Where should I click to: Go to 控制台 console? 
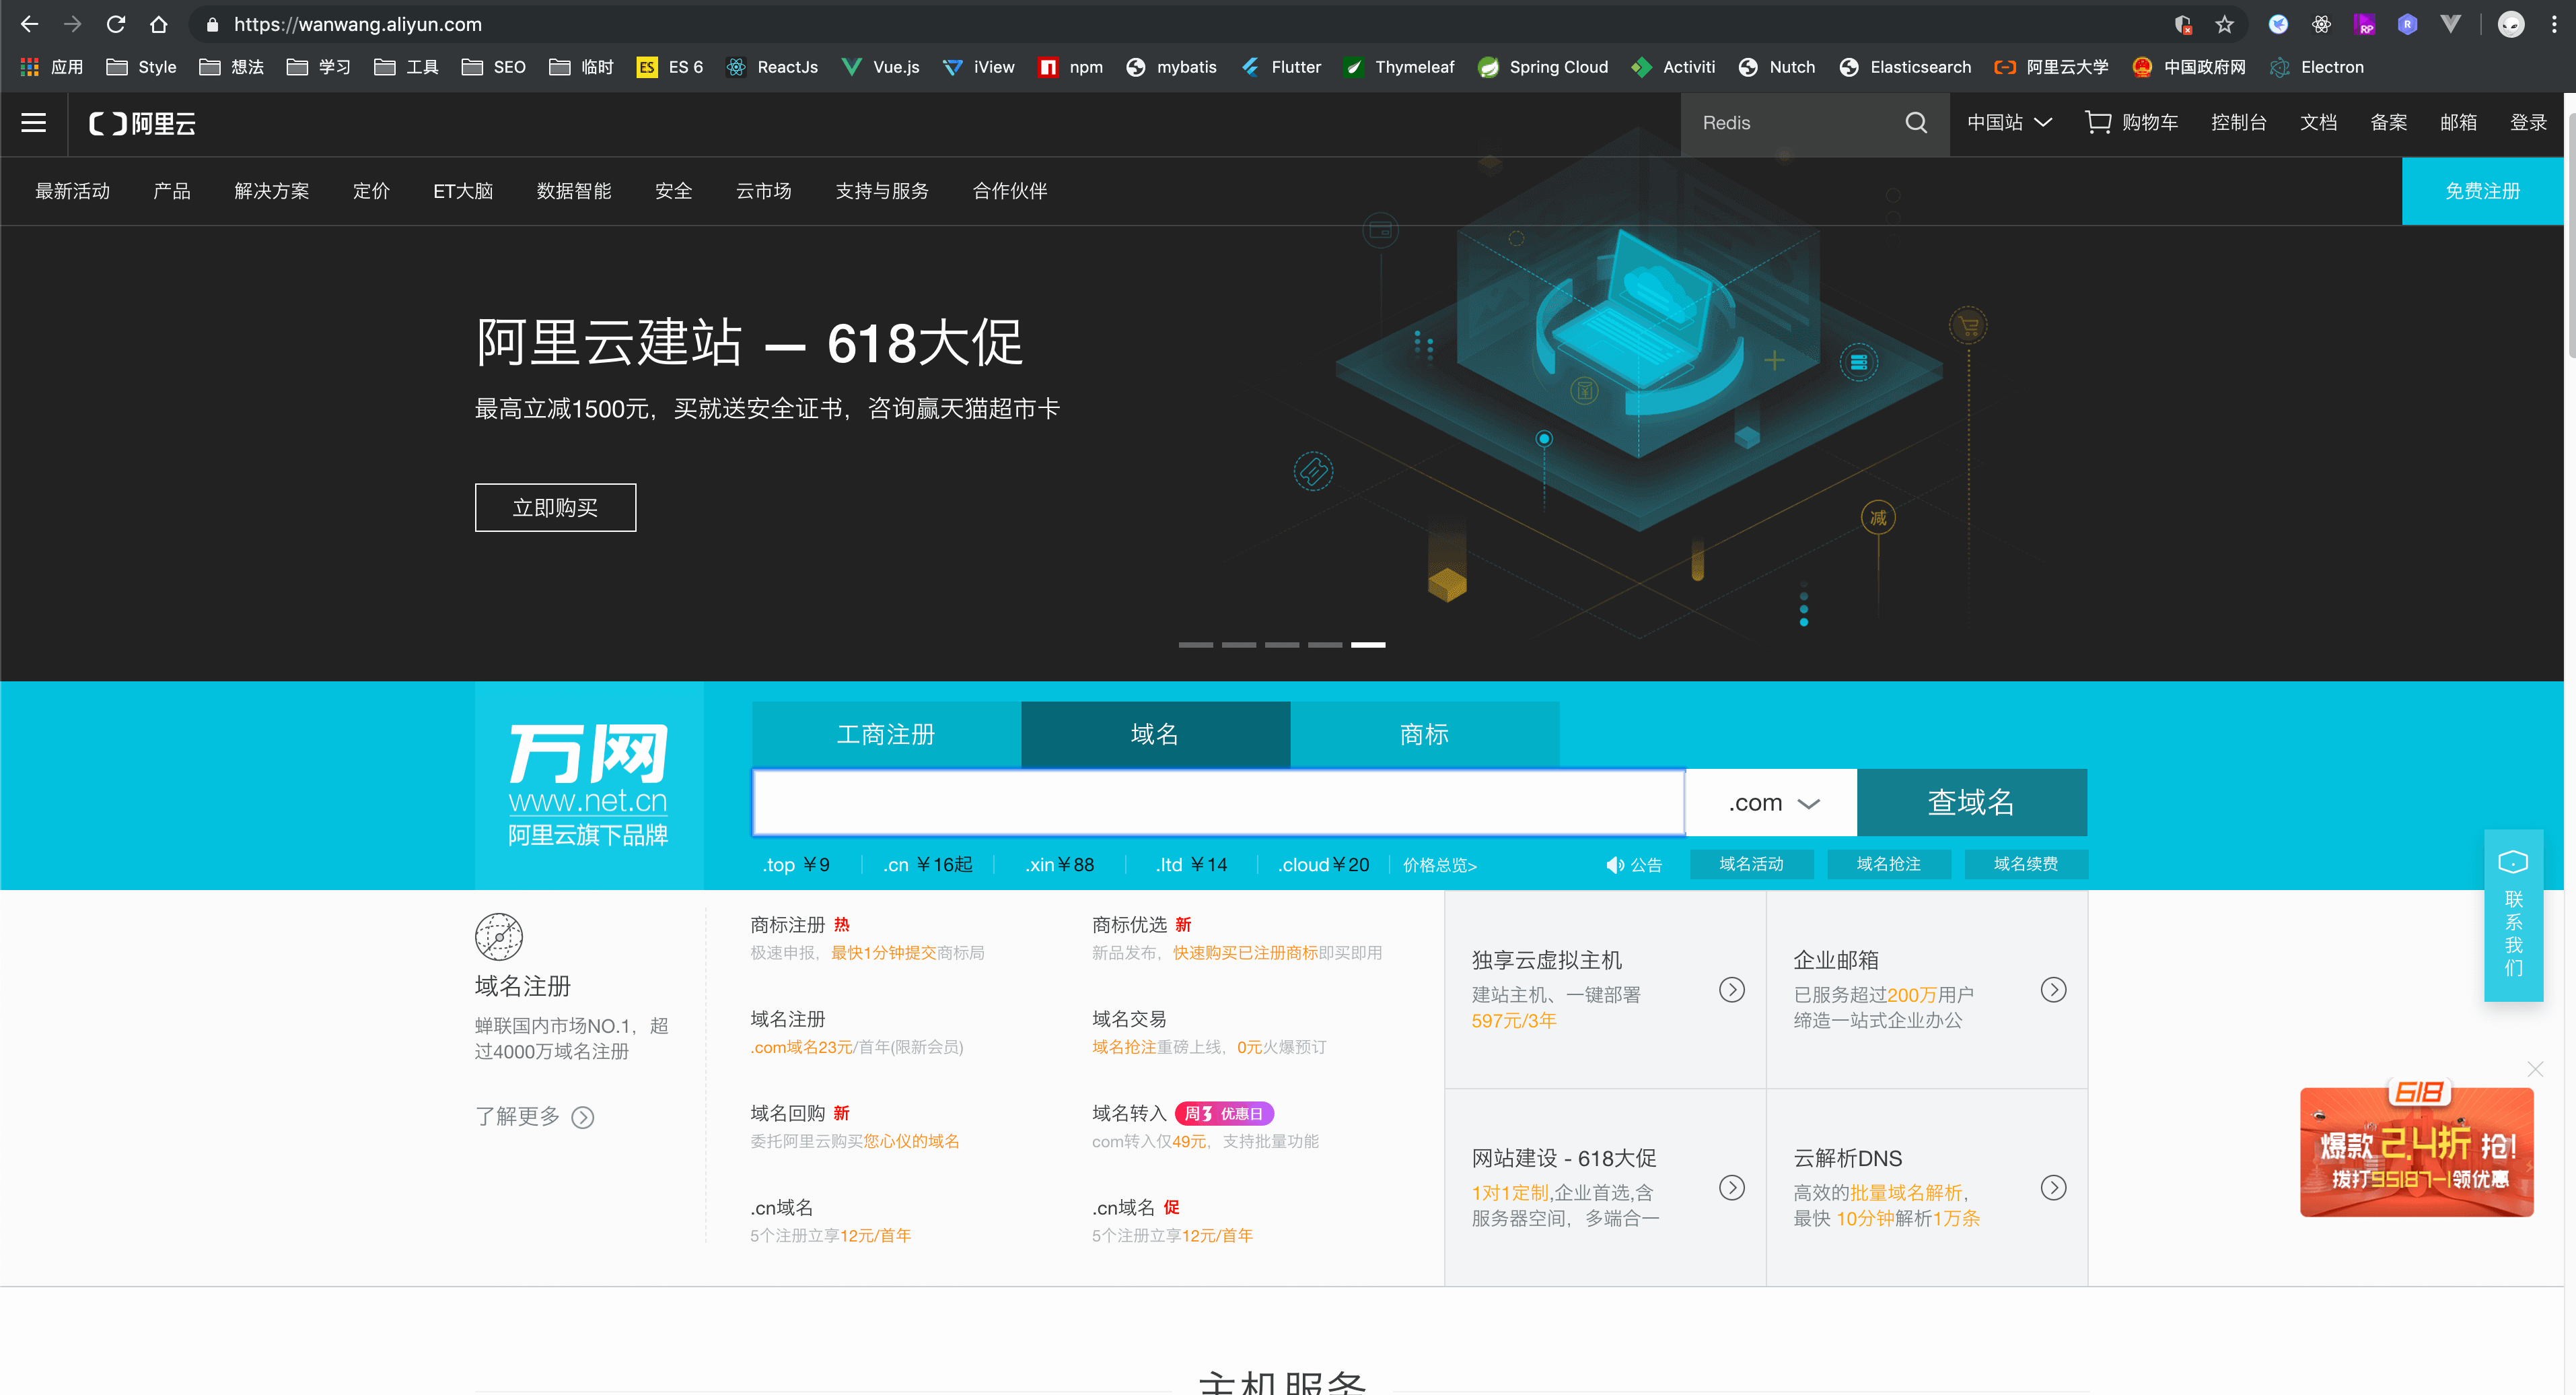tap(2238, 122)
